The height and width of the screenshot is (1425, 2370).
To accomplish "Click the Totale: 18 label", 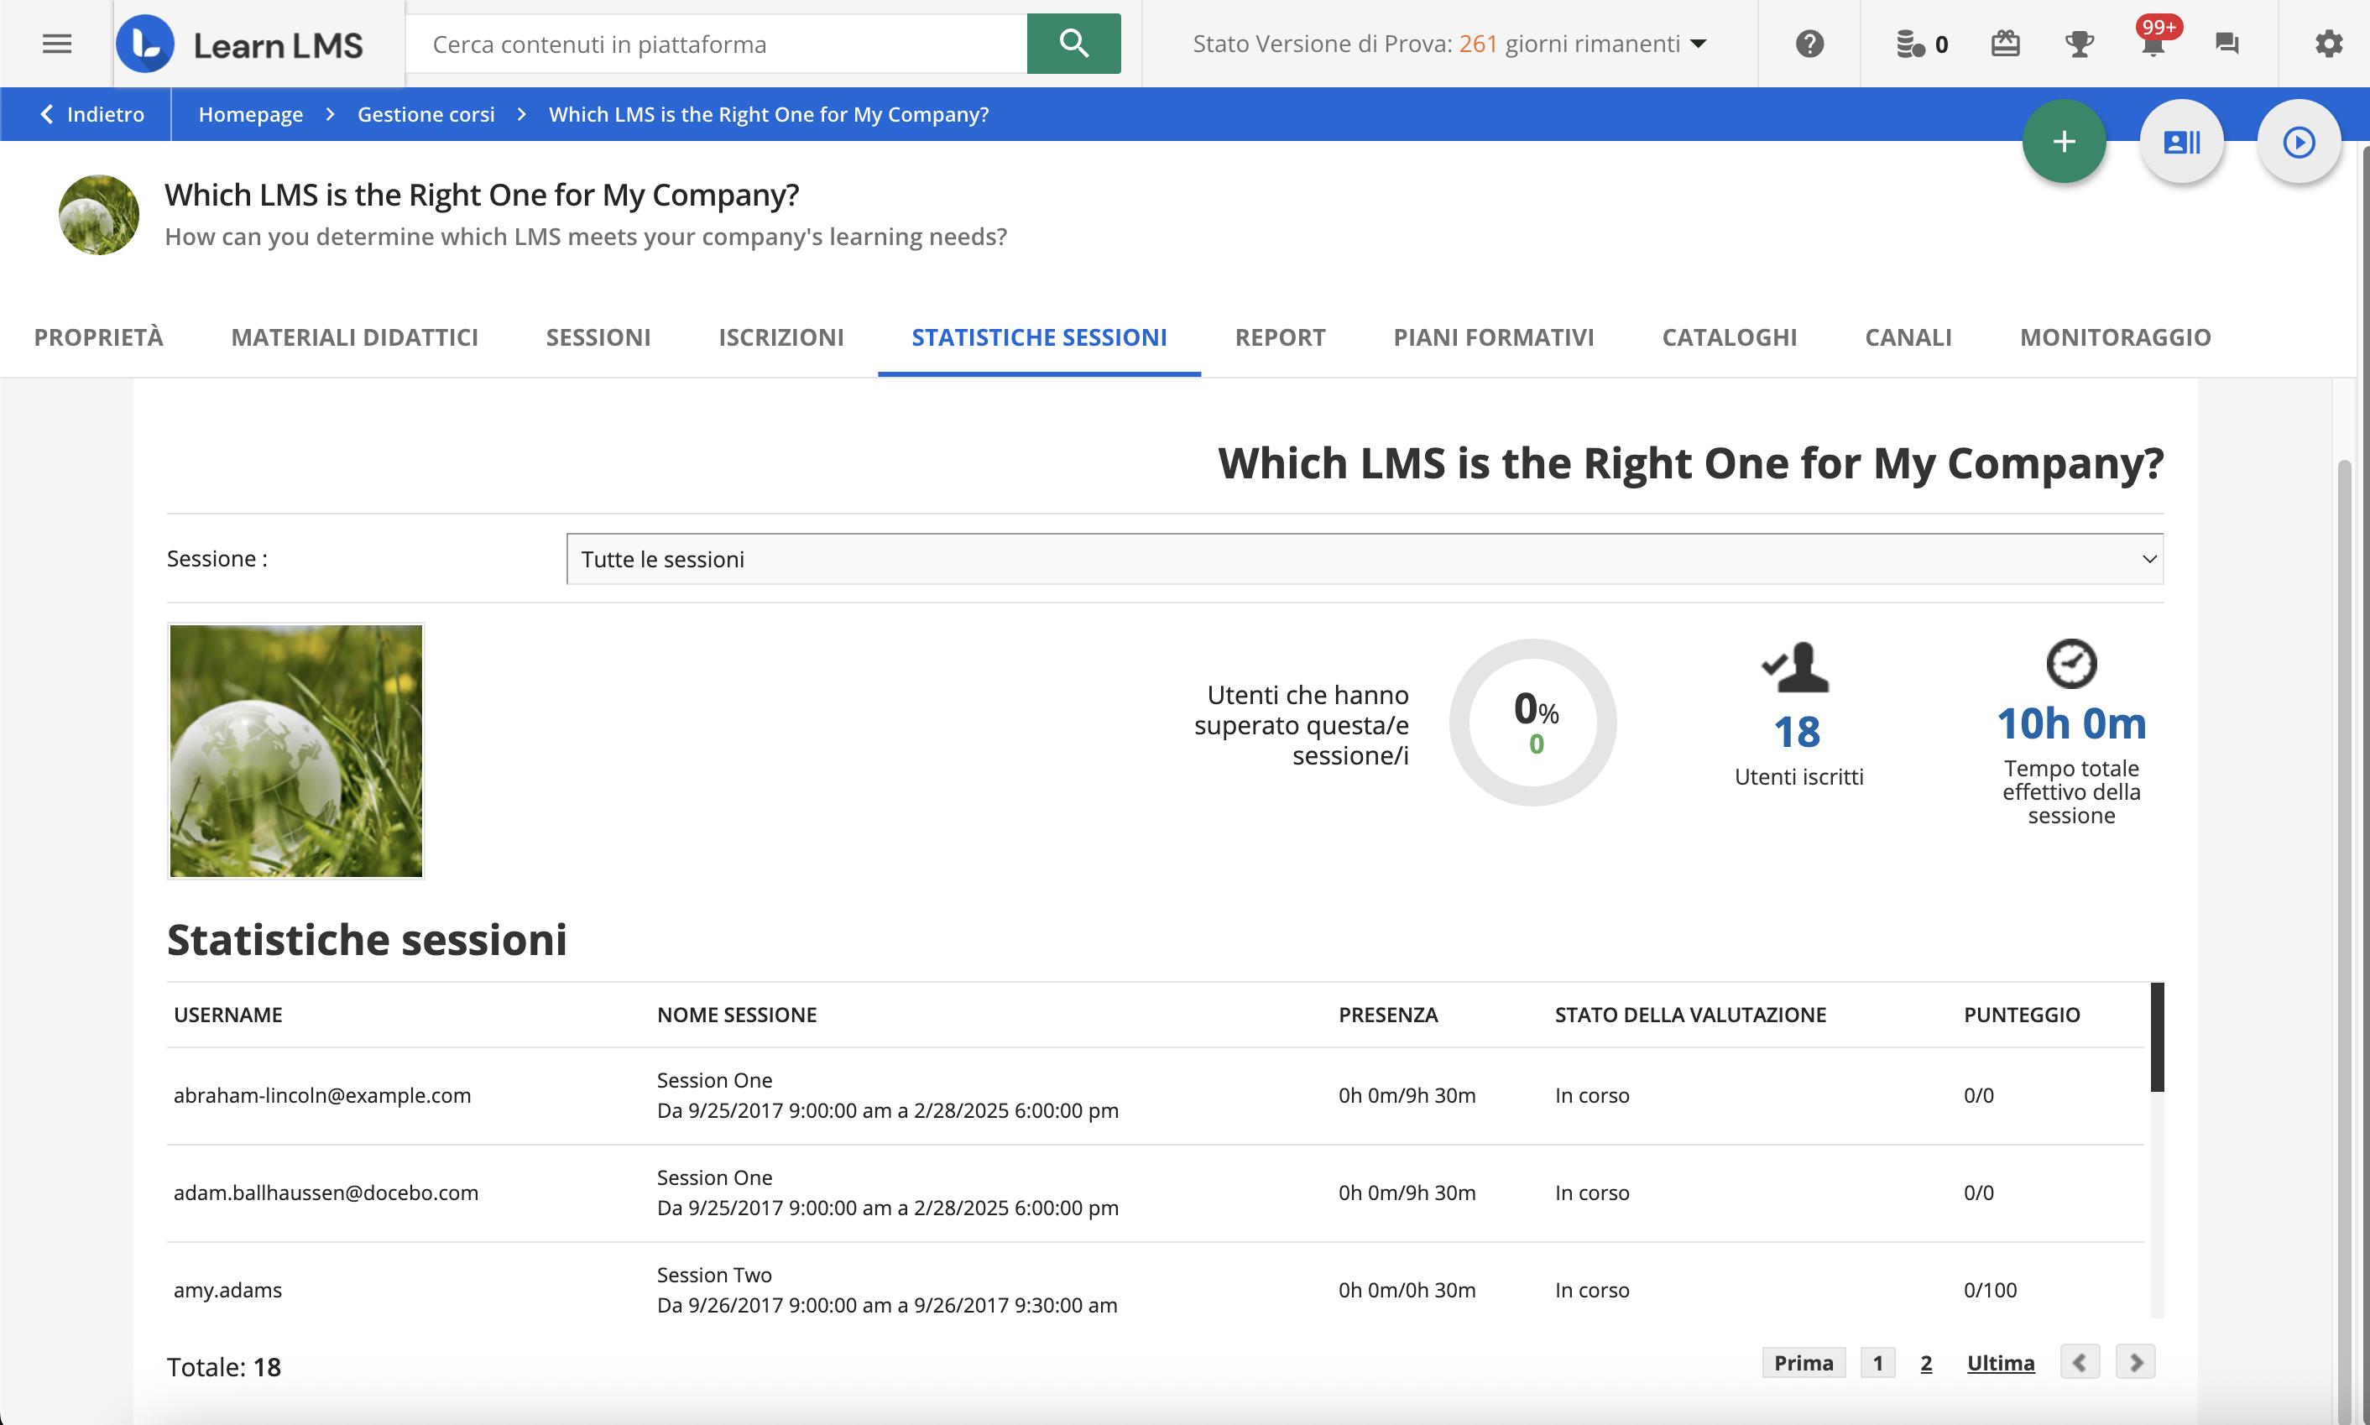I will click(x=224, y=1366).
